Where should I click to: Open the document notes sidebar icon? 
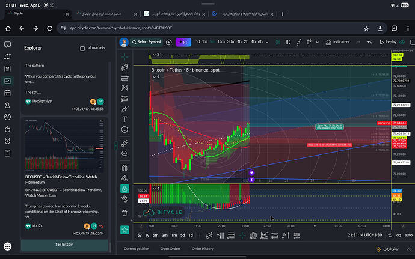pyautogui.click(x=7, y=153)
